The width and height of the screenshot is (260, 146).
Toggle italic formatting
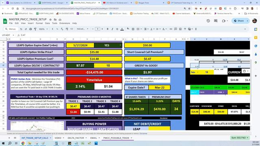tap(112, 29)
